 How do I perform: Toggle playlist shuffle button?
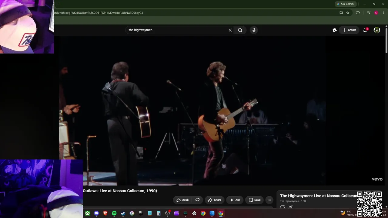coord(290,207)
